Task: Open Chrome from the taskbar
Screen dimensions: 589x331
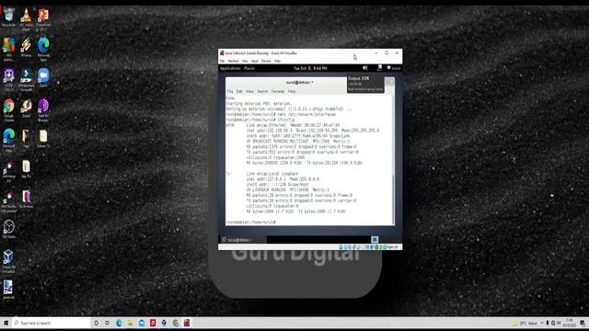Action: click(x=176, y=323)
